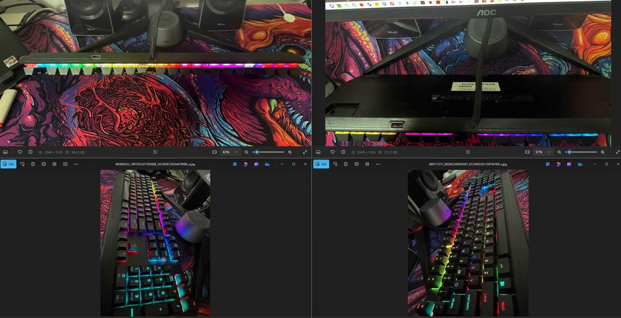Adjust the zoom slider beside 63%
The height and width of the screenshot is (318, 621).
pyautogui.click(x=268, y=152)
